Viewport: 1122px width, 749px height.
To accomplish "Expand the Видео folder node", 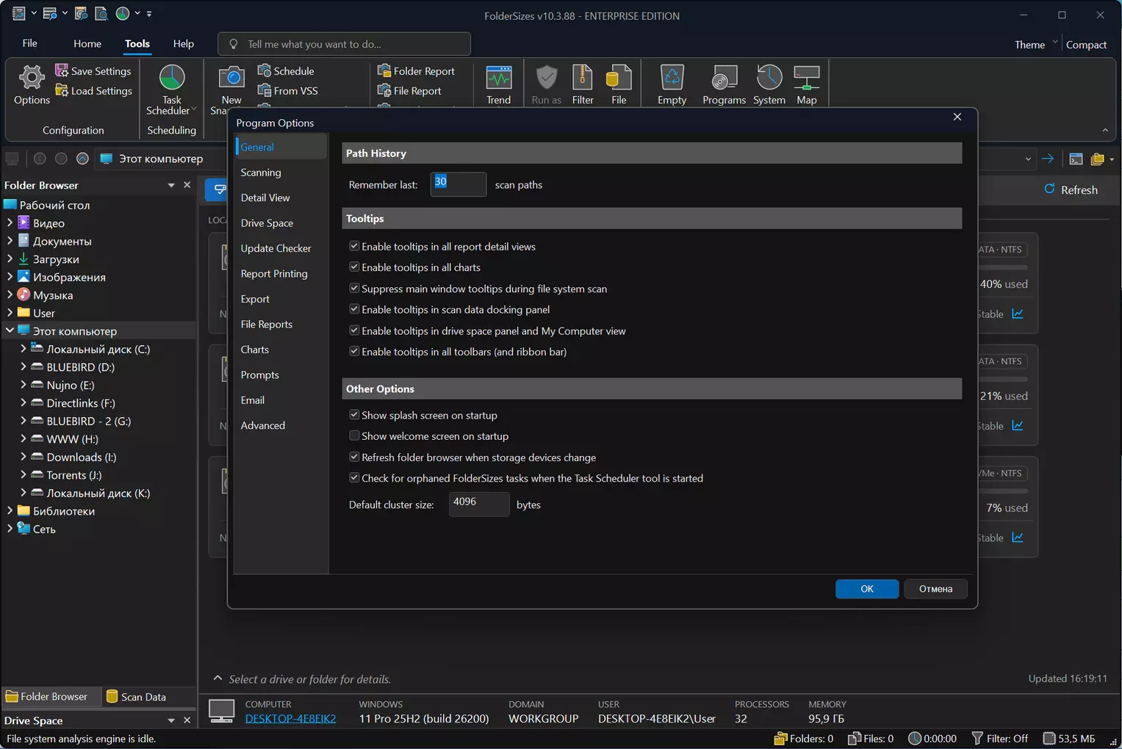I will (x=10, y=222).
